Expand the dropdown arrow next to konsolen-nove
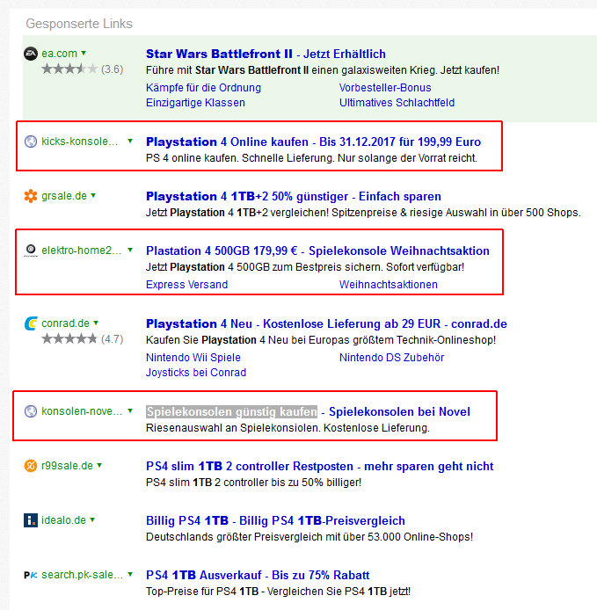Image resolution: width=597 pixels, height=610 pixels. pos(130,410)
